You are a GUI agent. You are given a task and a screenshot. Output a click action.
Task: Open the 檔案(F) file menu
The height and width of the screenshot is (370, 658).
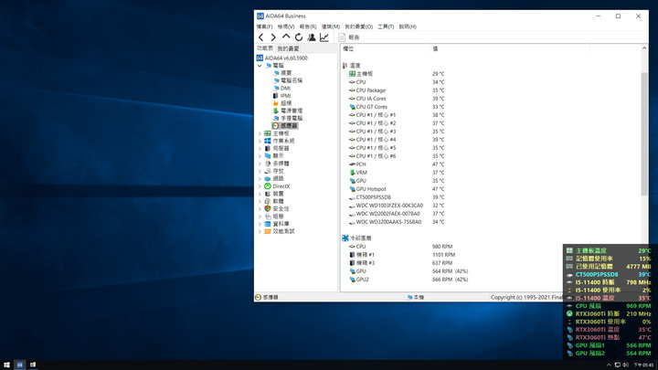click(x=264, y=26)
